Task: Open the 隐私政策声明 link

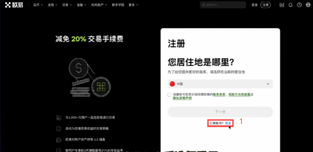Action: click(182, 98)
